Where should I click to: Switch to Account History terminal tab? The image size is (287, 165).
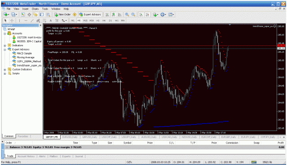tap(26, 156)
